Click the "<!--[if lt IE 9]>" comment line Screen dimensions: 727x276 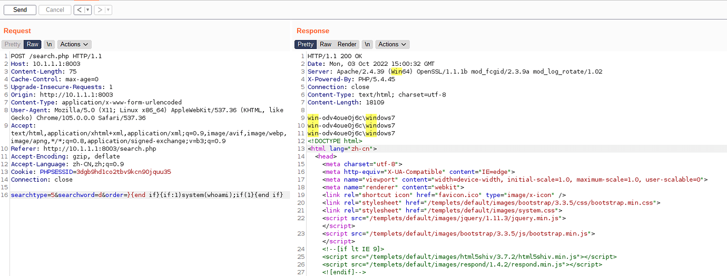(x=353, y=249)
